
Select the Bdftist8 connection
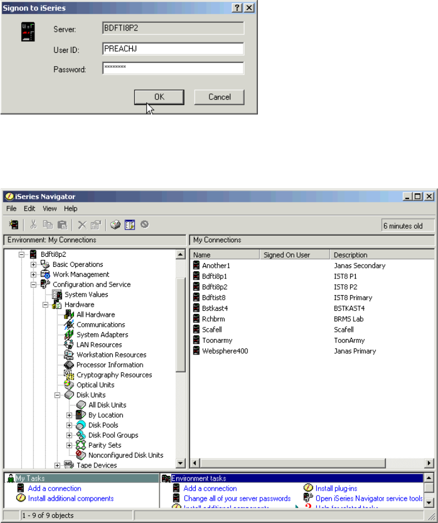pyautogui.click(x=213, y=297)
